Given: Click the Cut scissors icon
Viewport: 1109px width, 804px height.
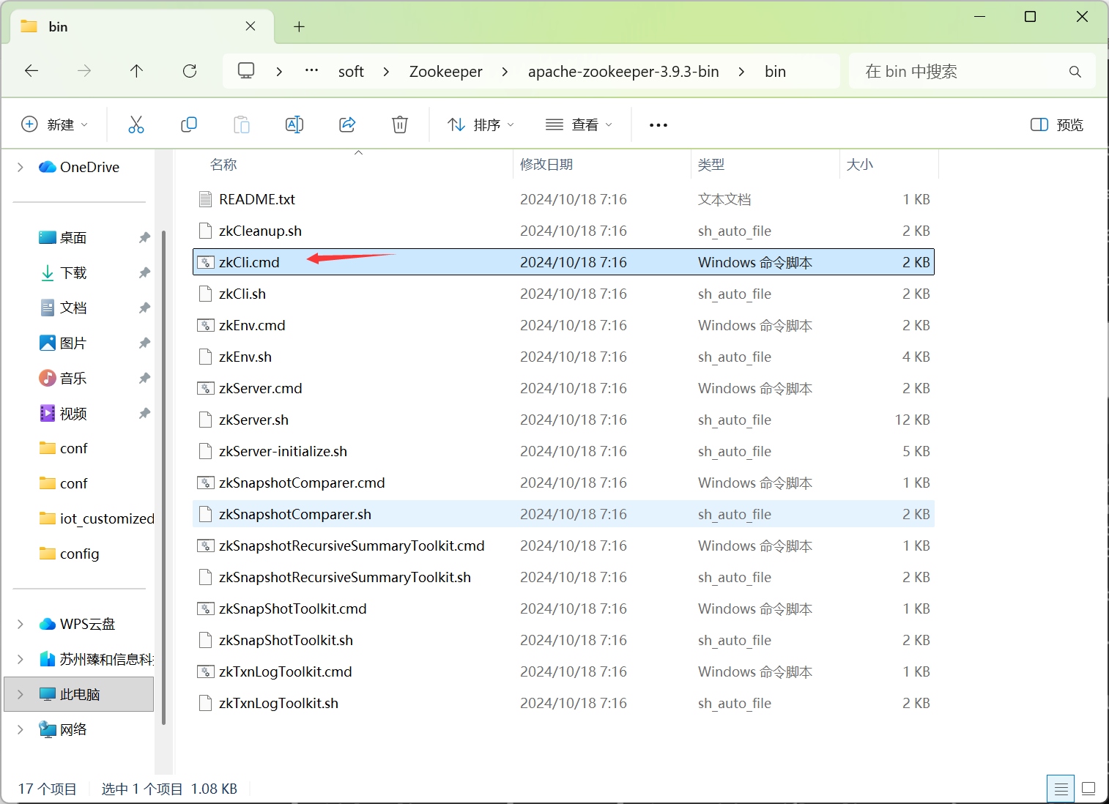Looking at the screenshot, I should pos(136,124).
